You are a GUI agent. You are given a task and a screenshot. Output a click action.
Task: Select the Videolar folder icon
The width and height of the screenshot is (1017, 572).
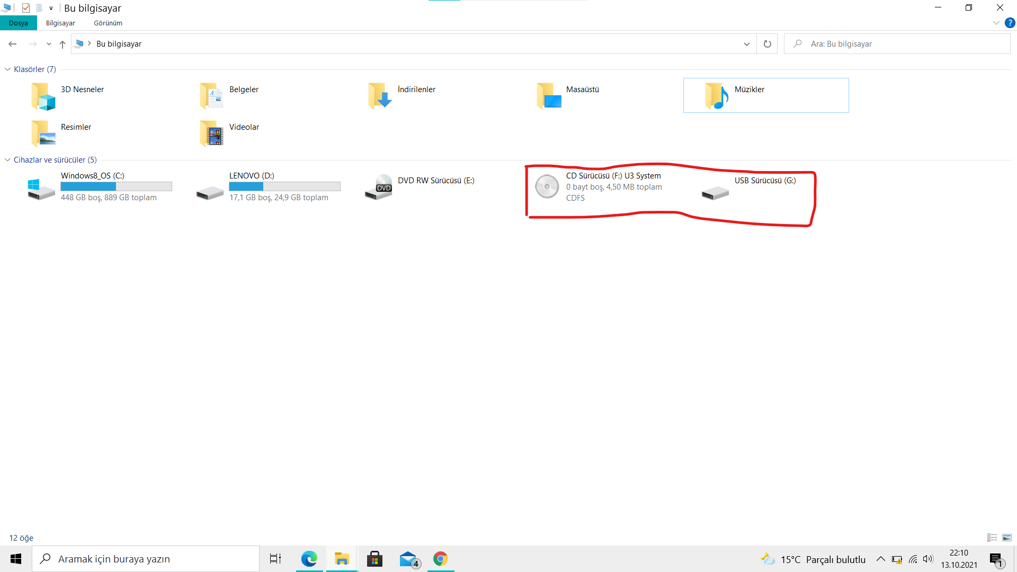click(x=211, y=133)
